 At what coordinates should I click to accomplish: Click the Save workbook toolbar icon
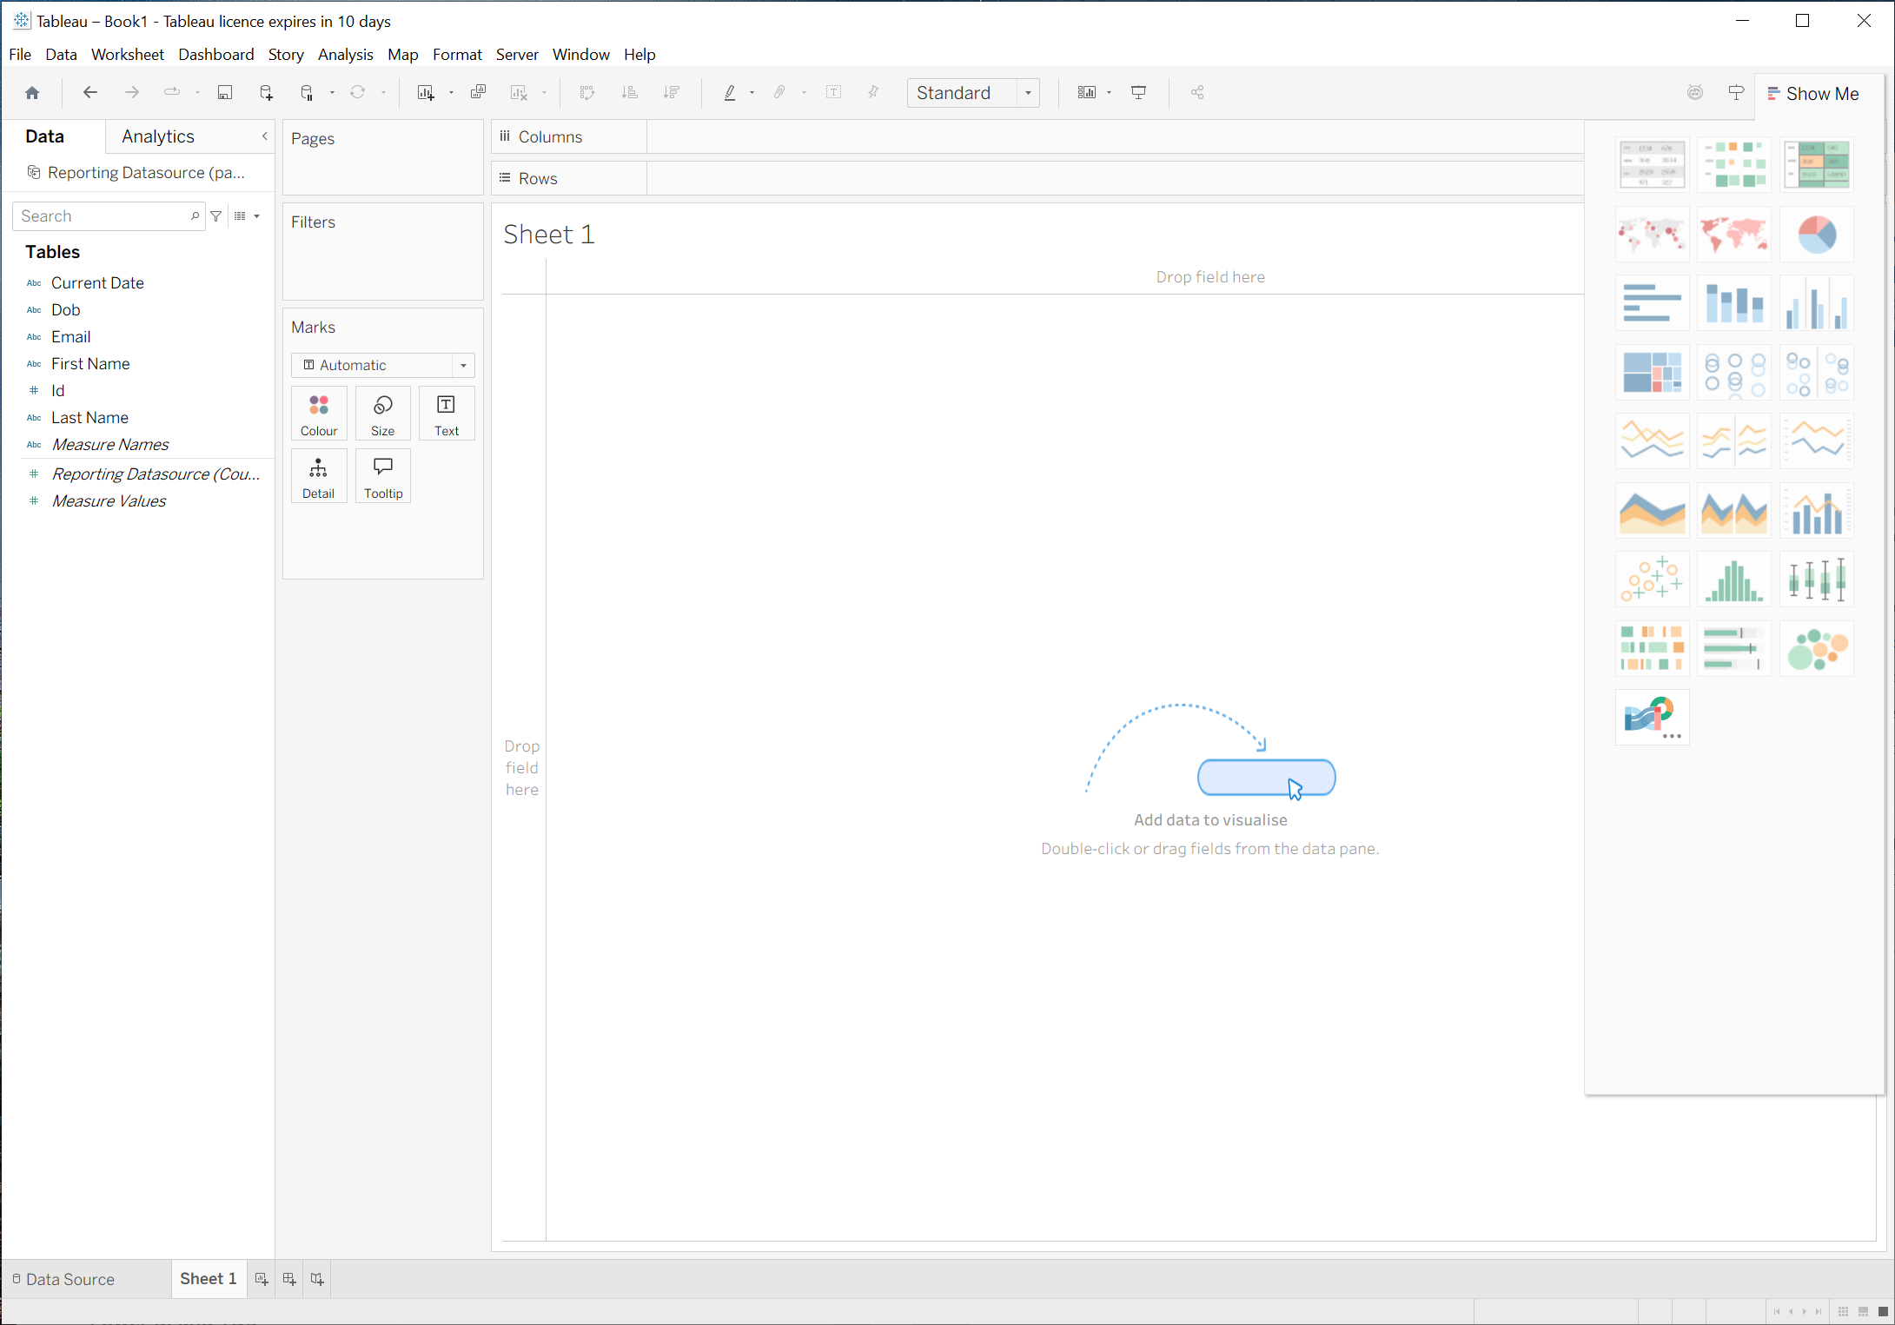tap(225, 93)
